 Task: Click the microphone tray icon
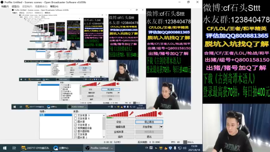[x=175, y=148]
